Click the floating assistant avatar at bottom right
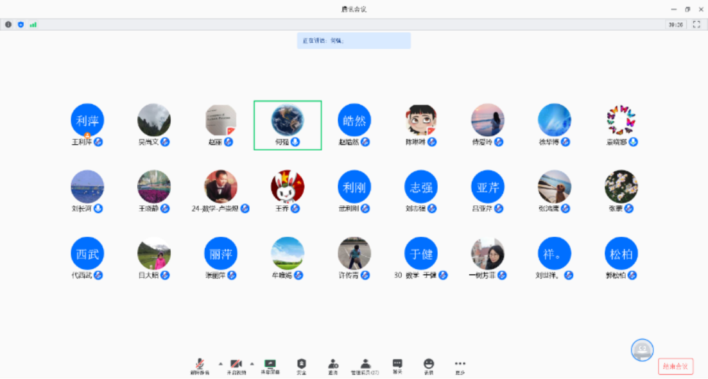Screen dimensions: 708x379 coord(642,350)
